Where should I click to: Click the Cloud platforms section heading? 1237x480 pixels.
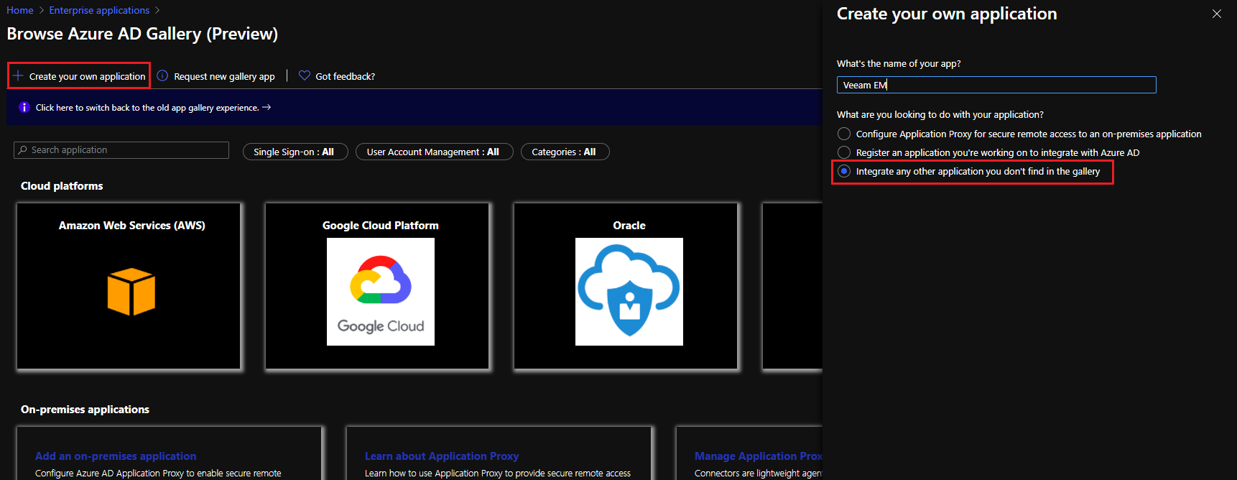(62, 185)
